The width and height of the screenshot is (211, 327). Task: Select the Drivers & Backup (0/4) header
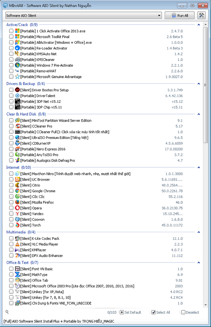26,84
